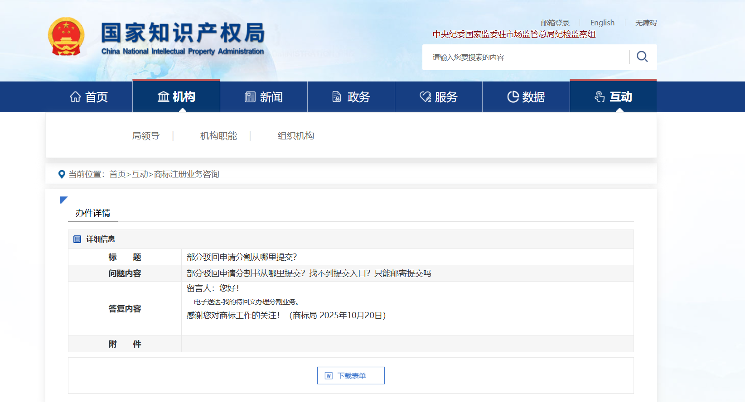
Task: Switch to the 互动 interaction tab
Action: click(x=613, y=97)
